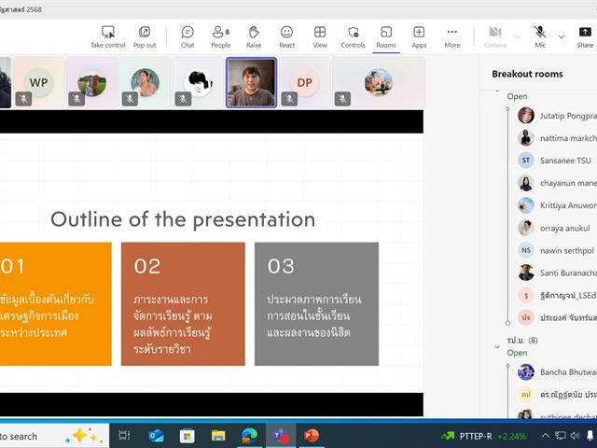Toggle the Mic mute button
The image size is (597, 448).
540,36
